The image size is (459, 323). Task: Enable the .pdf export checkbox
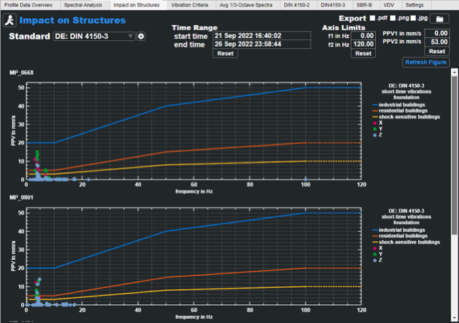[x=371, y=18]
